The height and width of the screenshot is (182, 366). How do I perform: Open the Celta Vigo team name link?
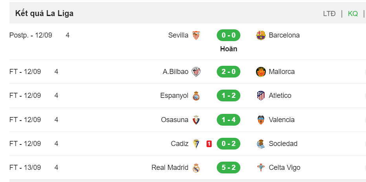(285, 168)
